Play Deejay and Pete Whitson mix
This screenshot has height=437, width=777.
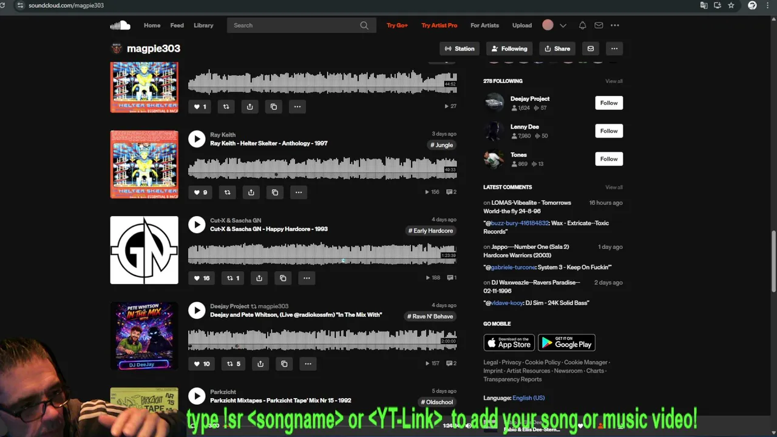(x=197, y=310)
